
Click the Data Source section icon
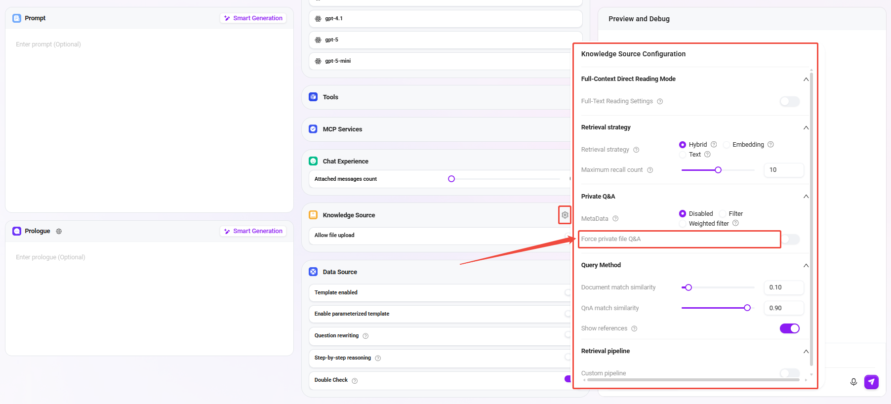point(313,272)
